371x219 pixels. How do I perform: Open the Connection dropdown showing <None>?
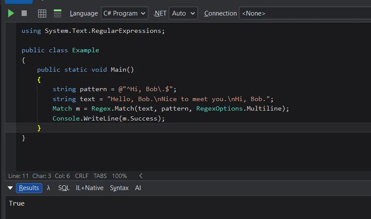point(305,13)
